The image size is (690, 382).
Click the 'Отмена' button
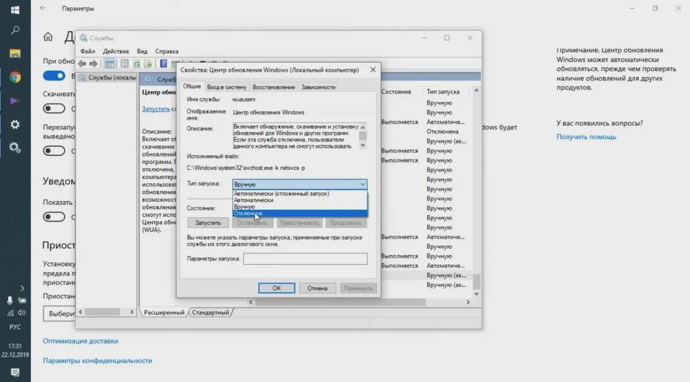click(317, 288)
